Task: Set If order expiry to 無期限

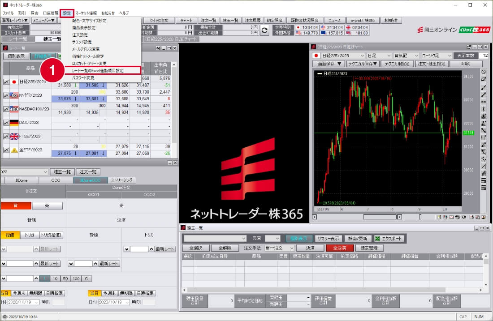Action: click(35, 293)
